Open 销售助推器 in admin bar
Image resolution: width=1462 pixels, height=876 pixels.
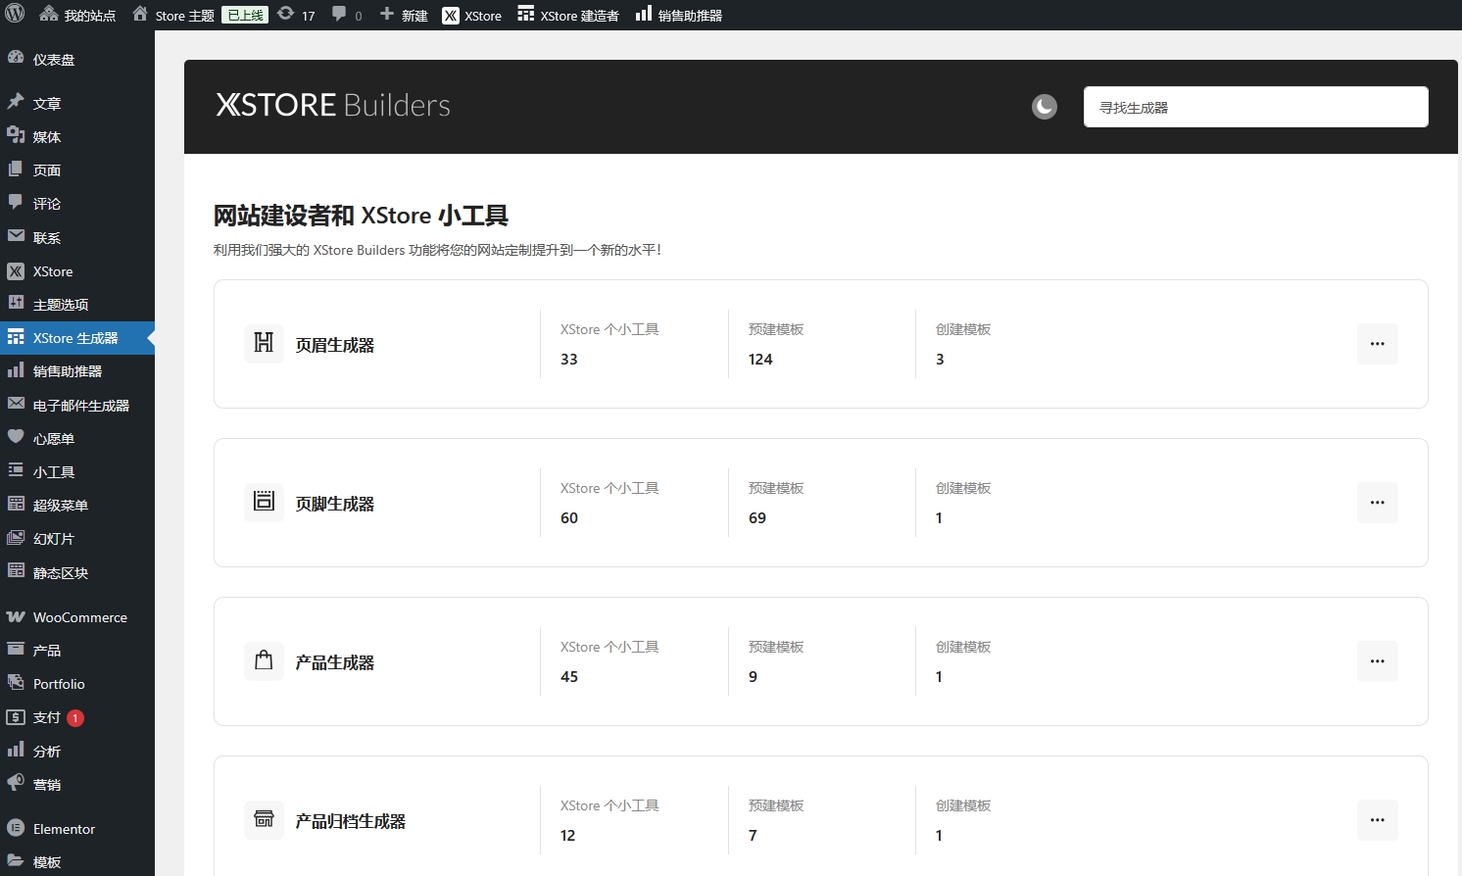pos(679,16)
